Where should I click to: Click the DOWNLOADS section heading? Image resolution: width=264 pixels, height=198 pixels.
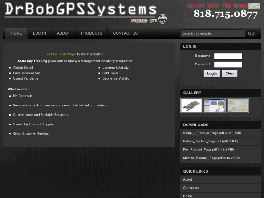(x=196, y=125)
